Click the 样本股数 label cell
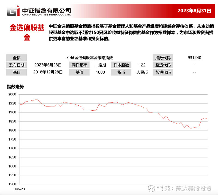218x195 pixels. (121, 65)
